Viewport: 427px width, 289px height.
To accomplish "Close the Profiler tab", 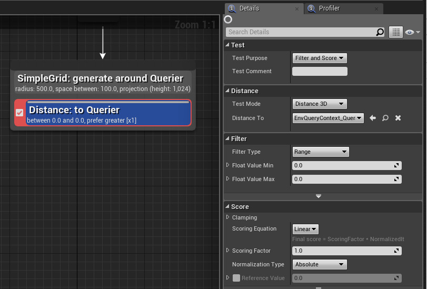I will tap(376, 9).
